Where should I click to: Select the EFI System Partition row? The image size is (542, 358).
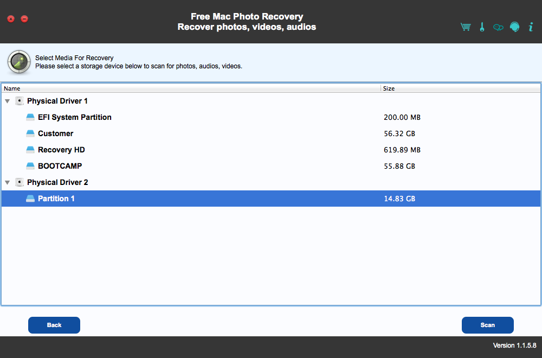pyautogui.click(x=74, y=117)
